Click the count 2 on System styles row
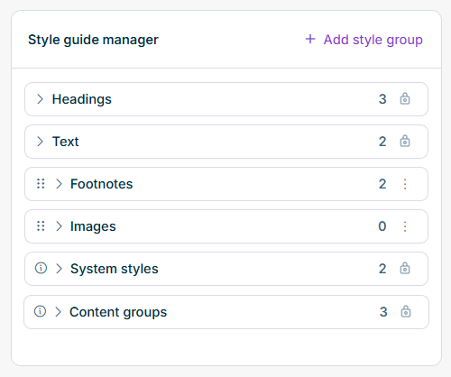This screenshot has width=451, height=377. pos(382,269)
